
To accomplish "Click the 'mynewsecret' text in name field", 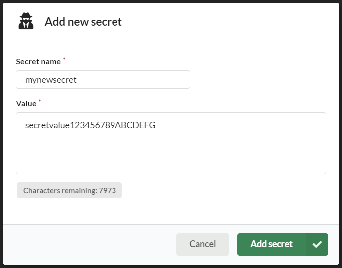I will pyautogui.click(x=51, y=79).
